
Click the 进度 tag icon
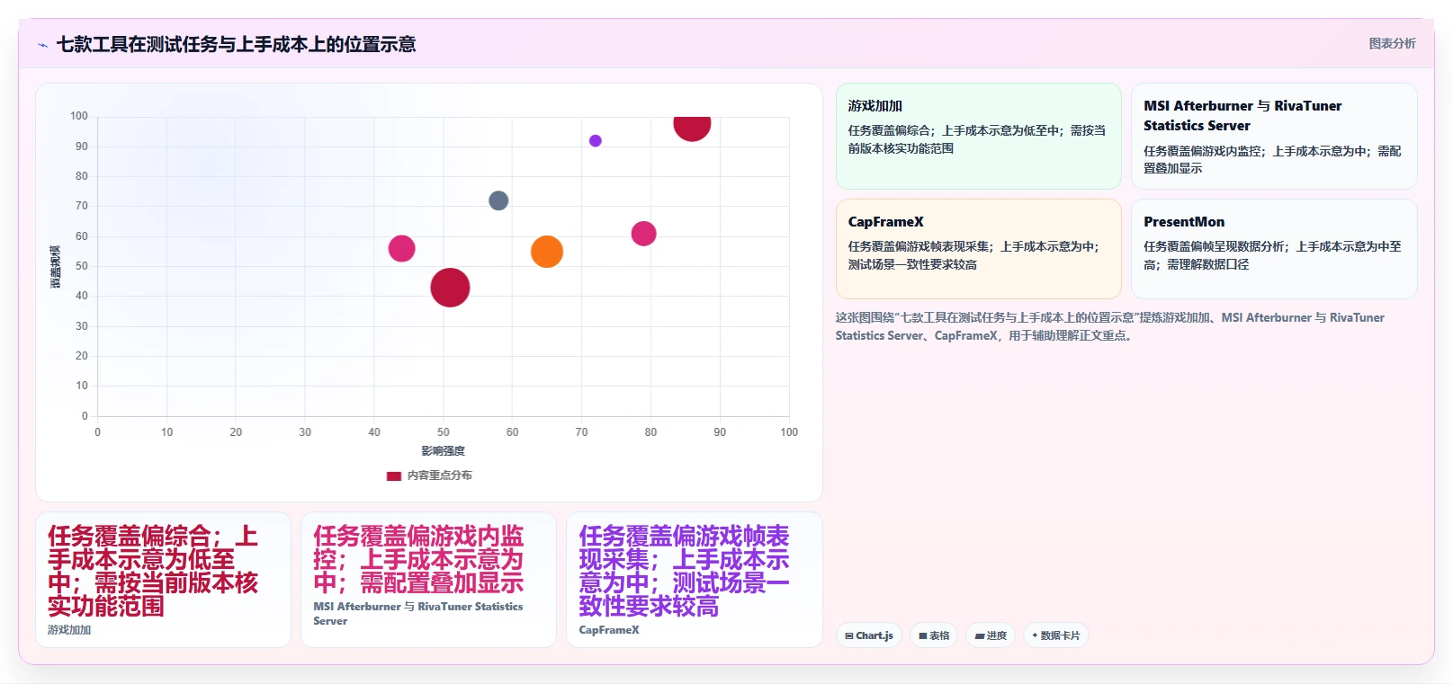point(980,635)
